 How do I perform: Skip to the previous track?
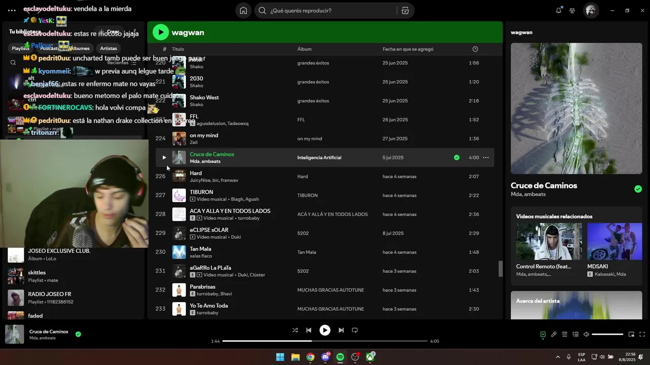309,330
